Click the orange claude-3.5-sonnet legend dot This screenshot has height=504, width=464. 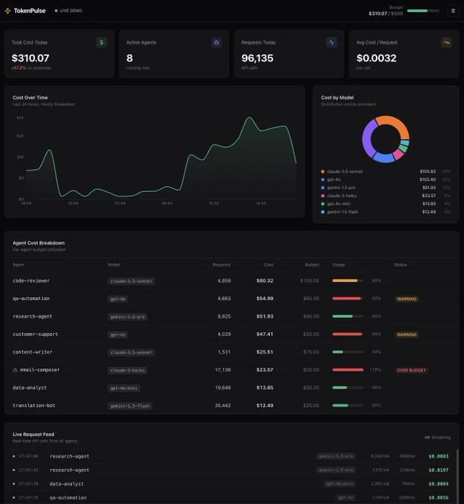(323, 172)
